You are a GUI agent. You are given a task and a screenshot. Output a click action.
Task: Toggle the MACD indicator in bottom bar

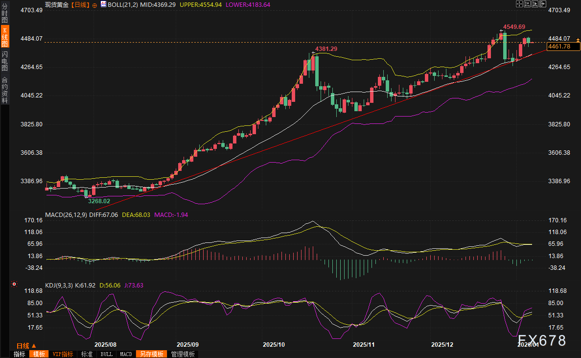(x=126, y=354)
